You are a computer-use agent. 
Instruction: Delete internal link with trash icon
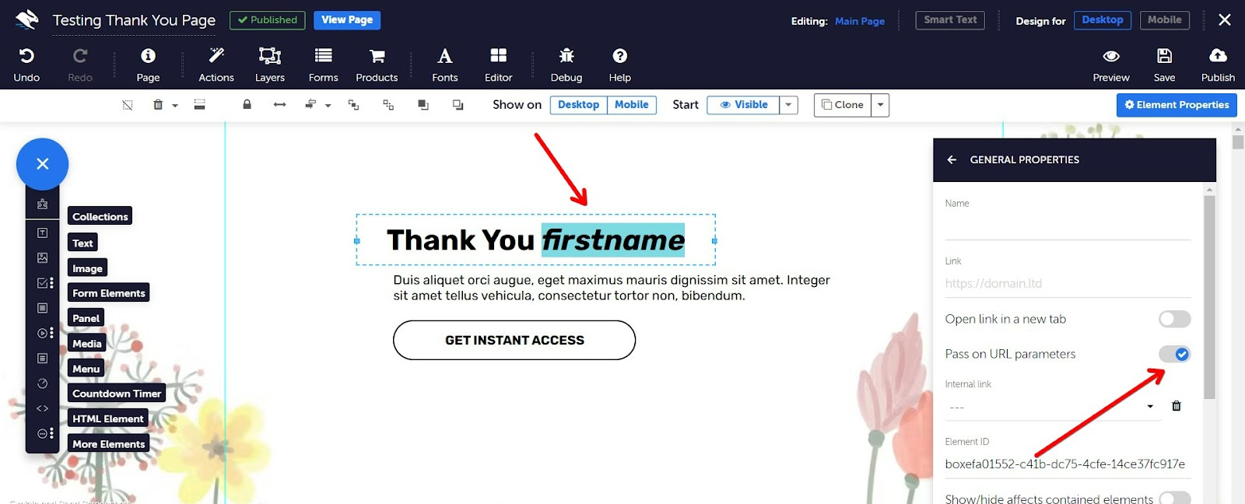1177,406
